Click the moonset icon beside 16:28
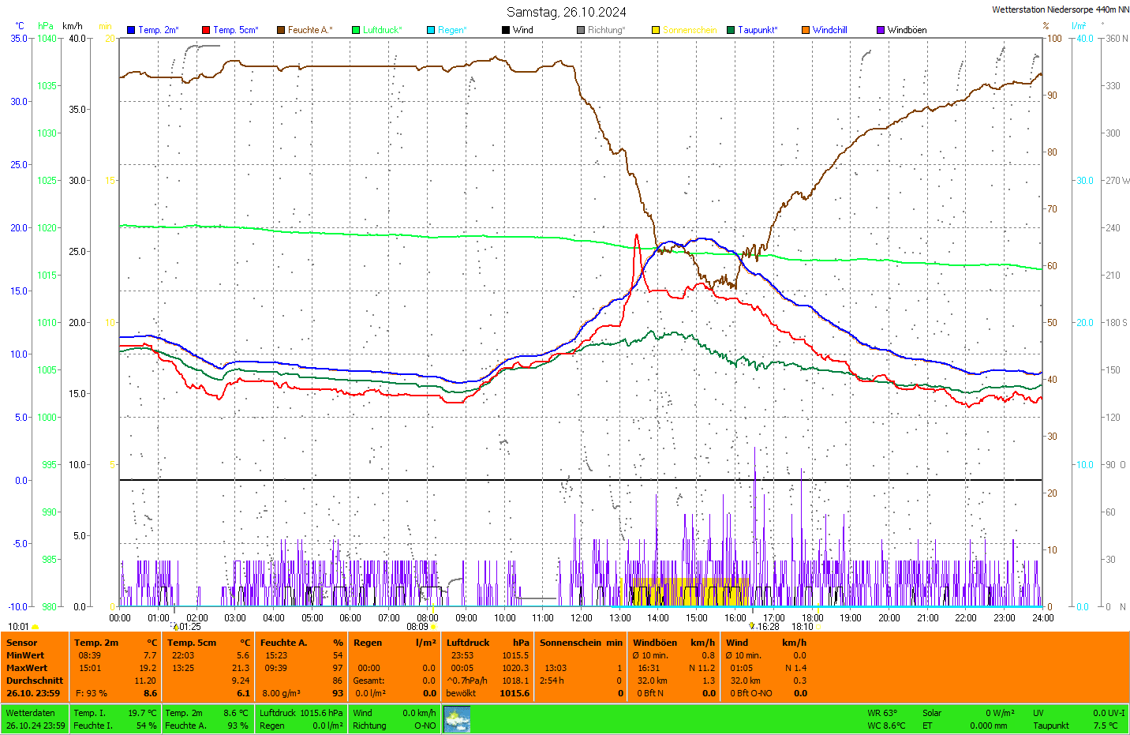The height and width of the screenshot is (735, 1130). 752,626
